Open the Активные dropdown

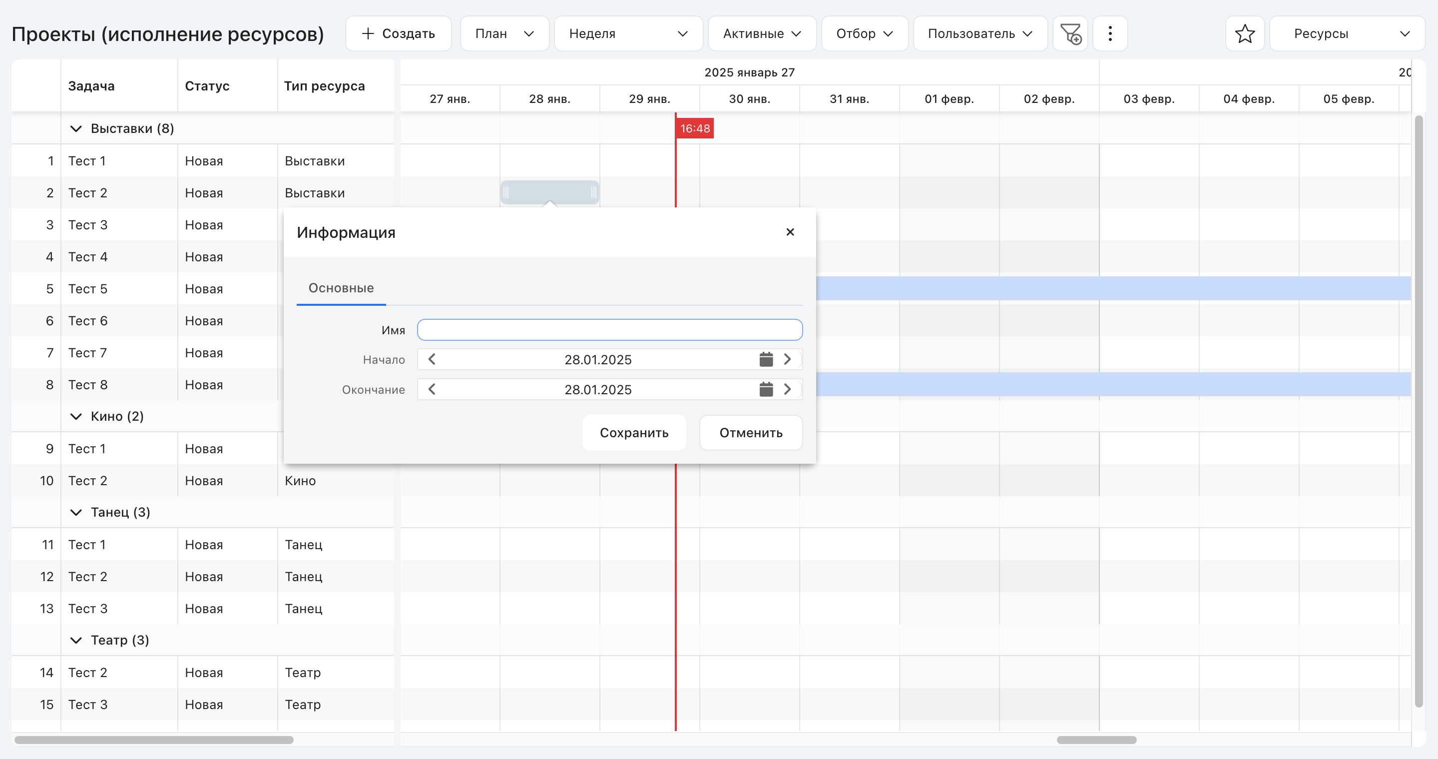[762, 34]
